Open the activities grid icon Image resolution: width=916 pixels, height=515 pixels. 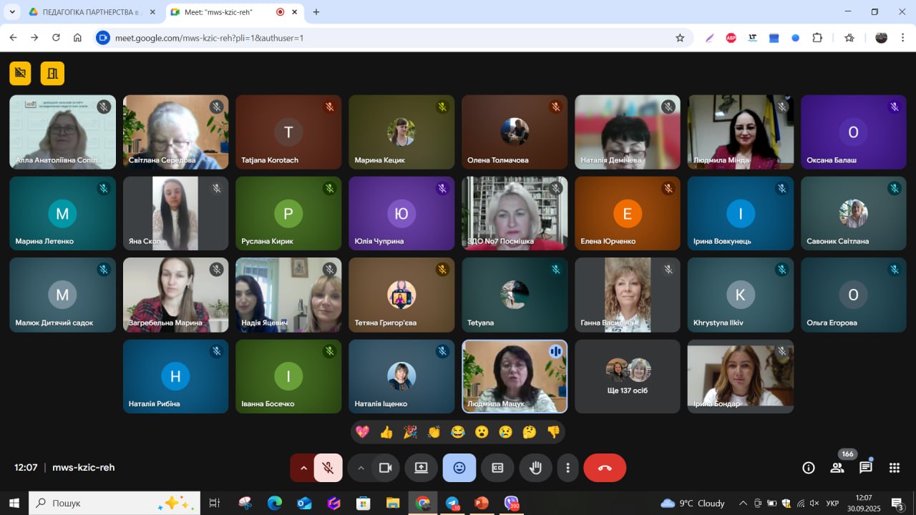(894, 468)
